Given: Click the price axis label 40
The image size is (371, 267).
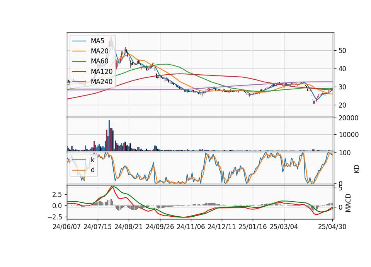Looking at the screenshot, I should [342, 69].
